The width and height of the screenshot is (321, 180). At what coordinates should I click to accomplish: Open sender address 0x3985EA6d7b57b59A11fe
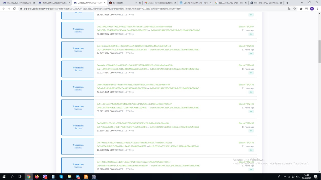[x=121, y=146]
